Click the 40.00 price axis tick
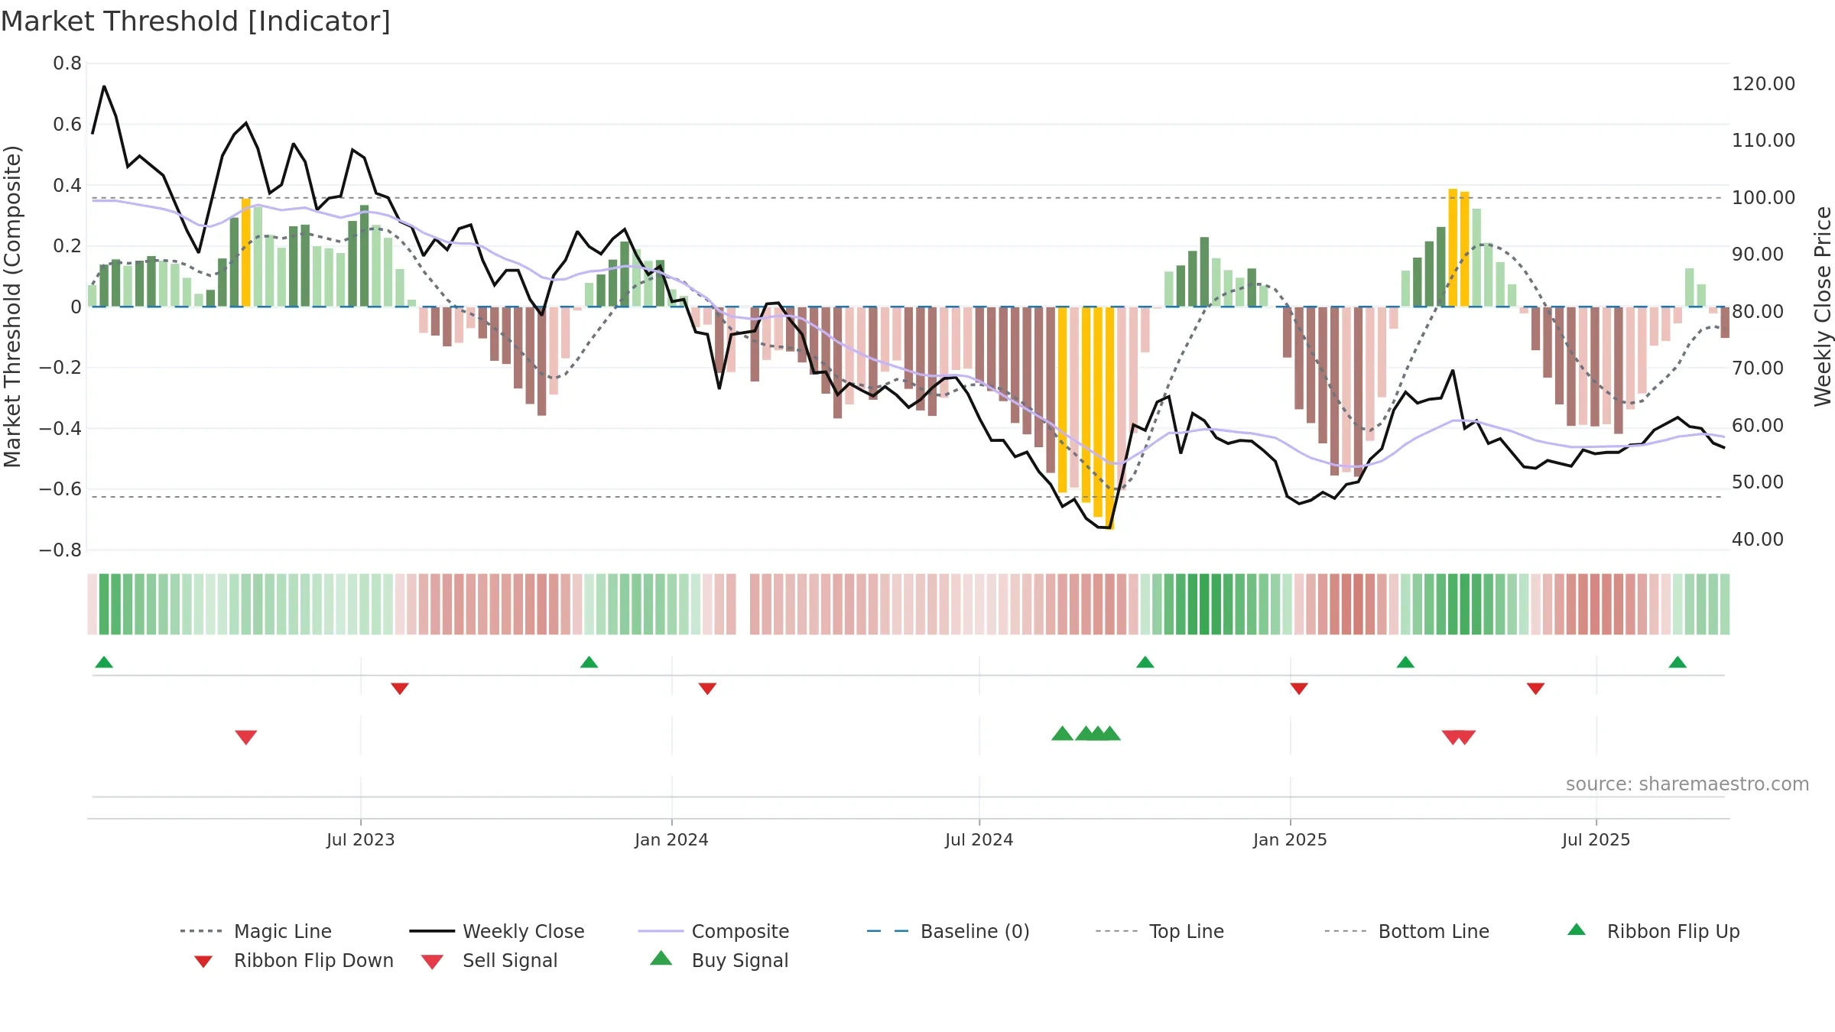This screenshot has width=1835, height=1032. (1758, 539)
